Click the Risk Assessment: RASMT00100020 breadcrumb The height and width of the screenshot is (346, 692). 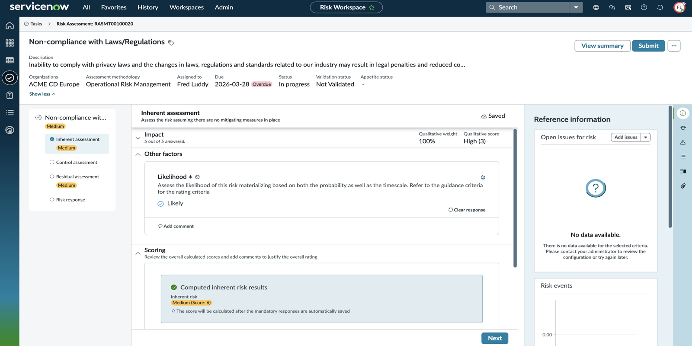point(95,24)
